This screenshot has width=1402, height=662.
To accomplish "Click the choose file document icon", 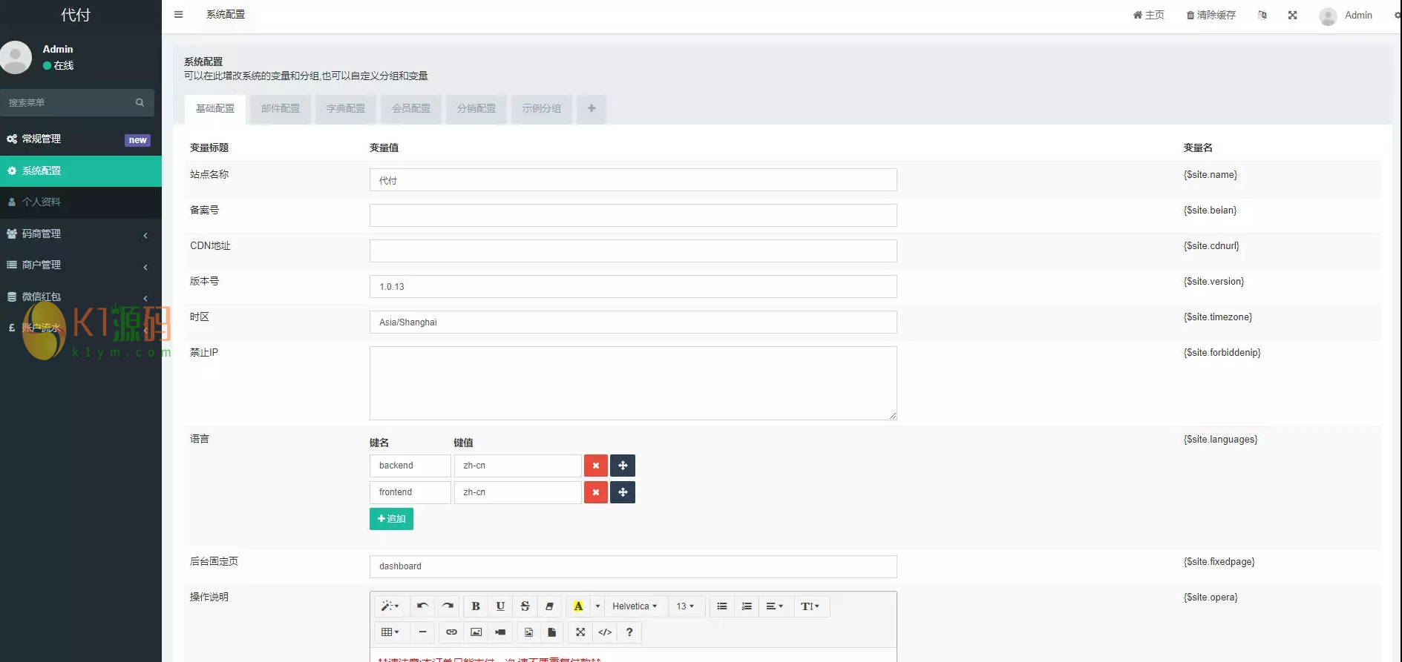I will (551, 632).
